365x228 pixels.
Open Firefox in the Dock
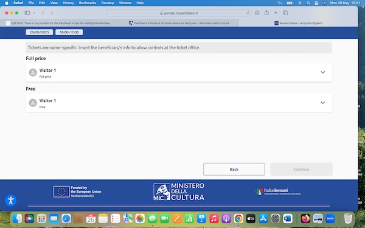point(305,219)
